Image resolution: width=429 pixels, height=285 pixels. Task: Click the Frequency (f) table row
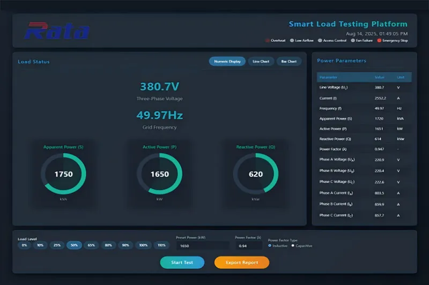point(364,108)
